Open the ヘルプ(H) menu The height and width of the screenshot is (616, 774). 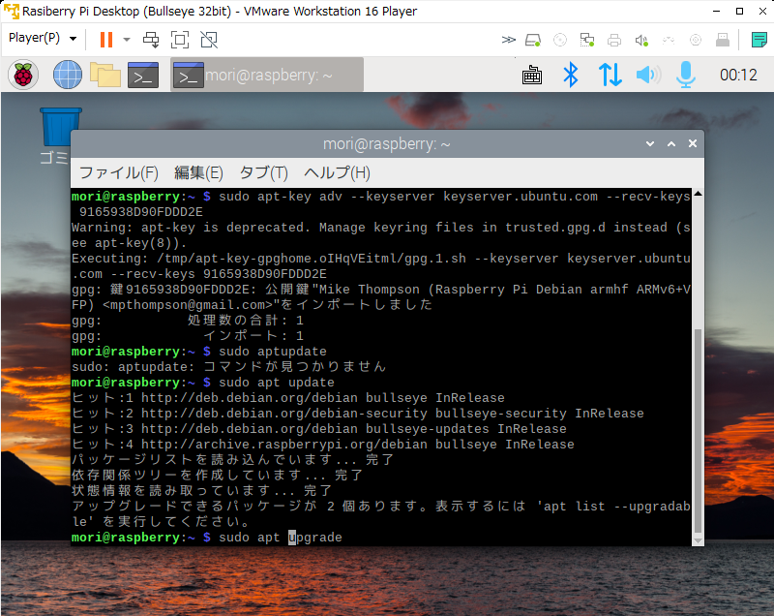coord(337,173)
